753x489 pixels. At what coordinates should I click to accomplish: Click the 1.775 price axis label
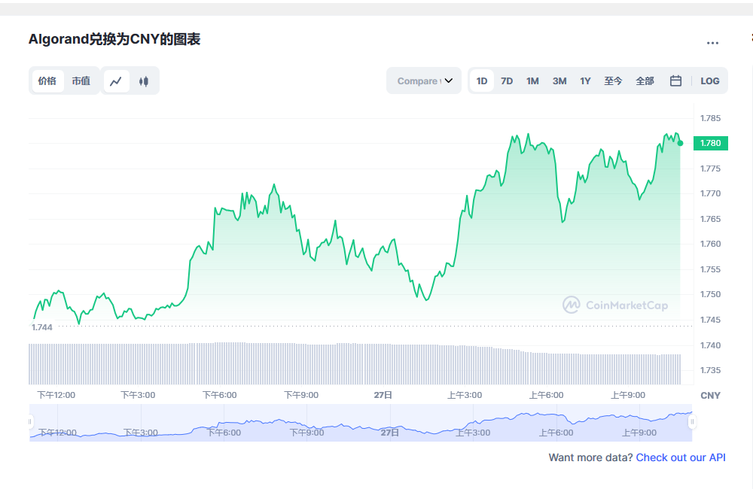710,169
